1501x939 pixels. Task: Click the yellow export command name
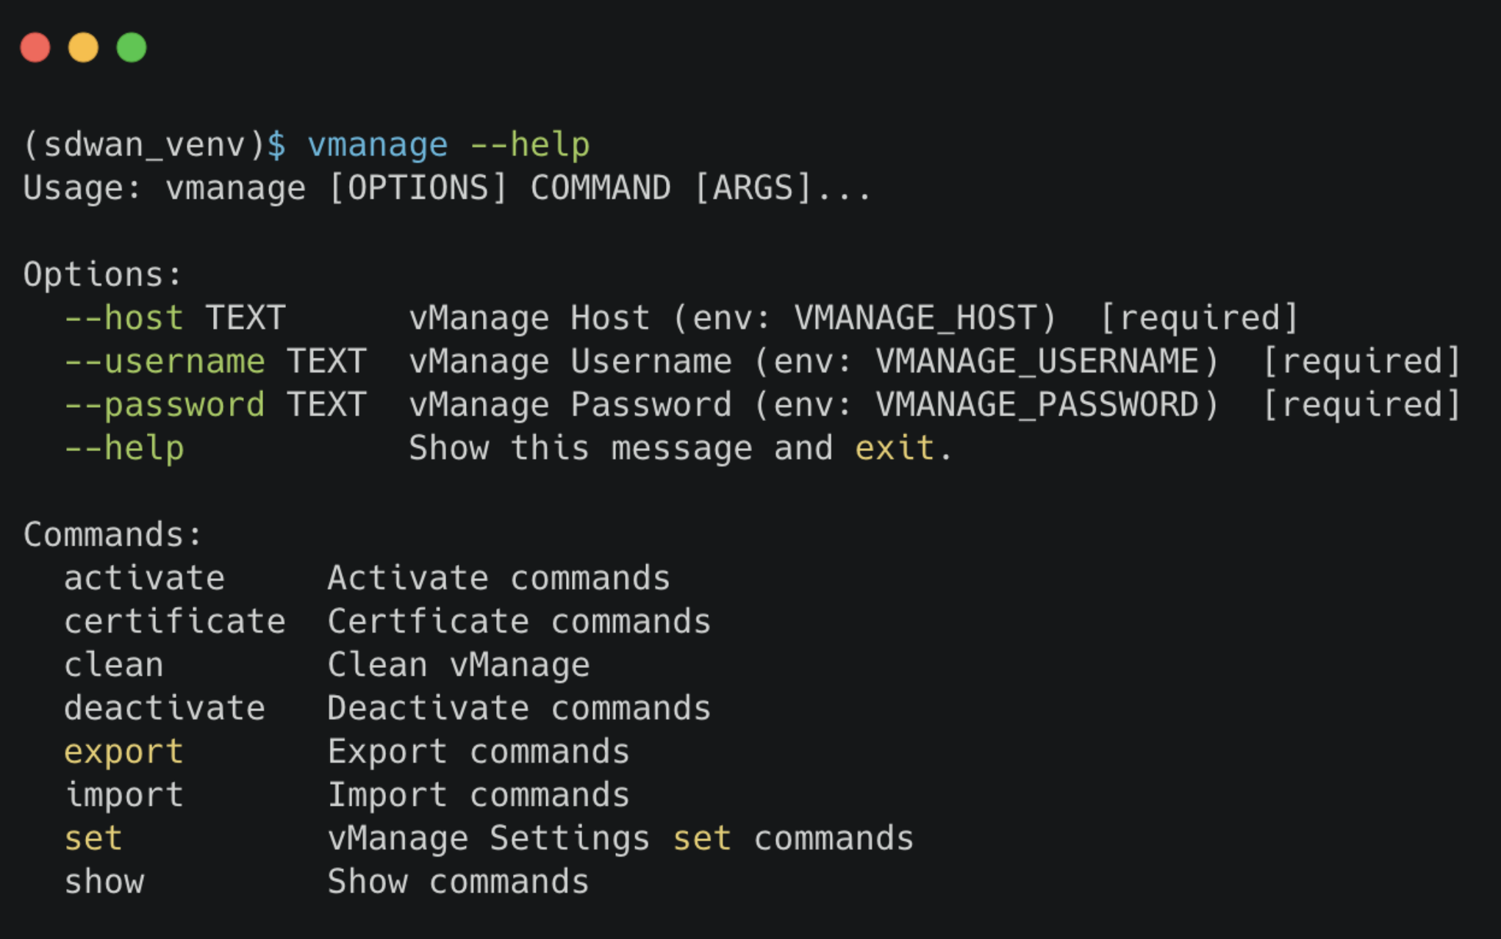123,752
